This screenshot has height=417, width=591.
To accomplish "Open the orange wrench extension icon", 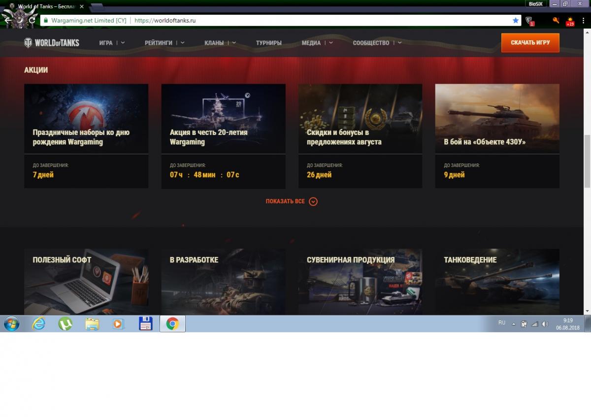I will (556, 21).
